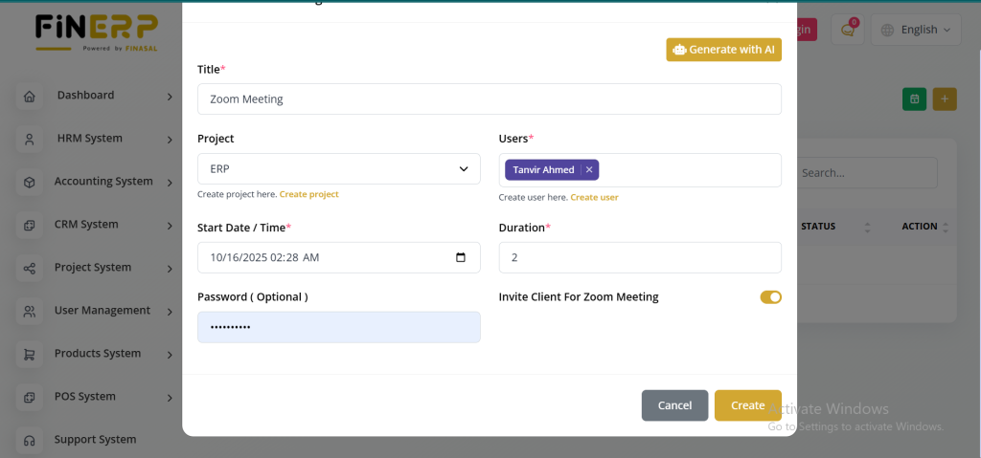Expand the CRM System menu chevron
The width and height of the screenshot is (981, 458).
click(170, 226)
